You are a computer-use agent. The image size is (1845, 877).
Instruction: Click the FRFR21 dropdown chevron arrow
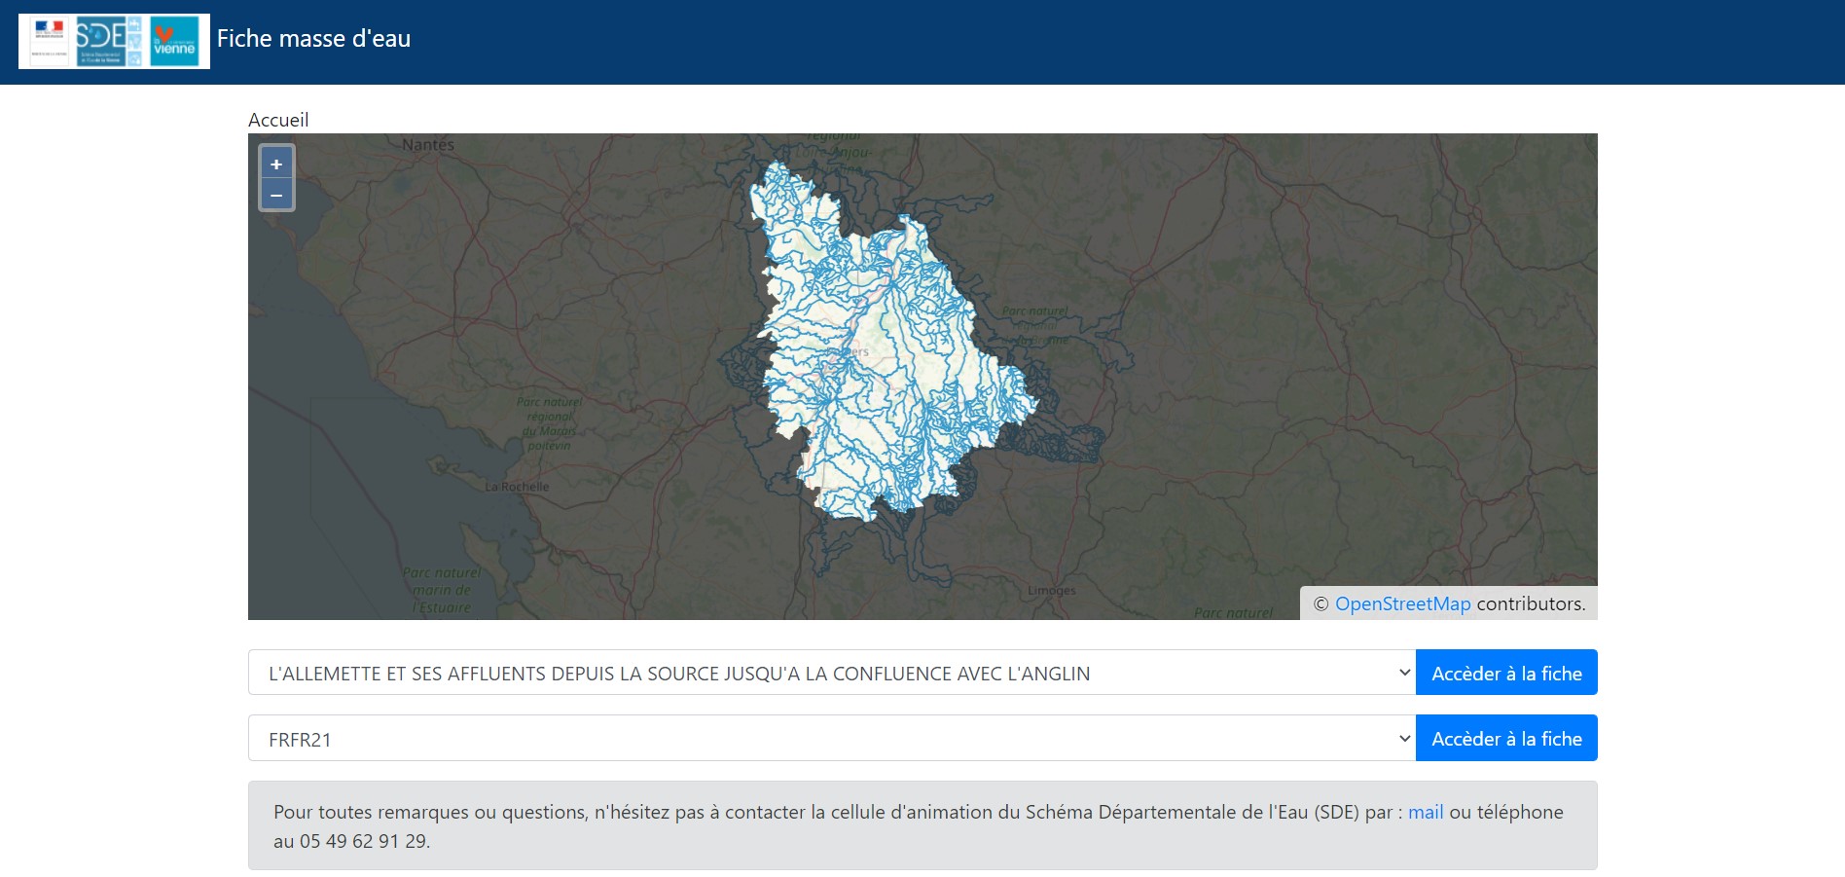click(x=1403, y=739)
